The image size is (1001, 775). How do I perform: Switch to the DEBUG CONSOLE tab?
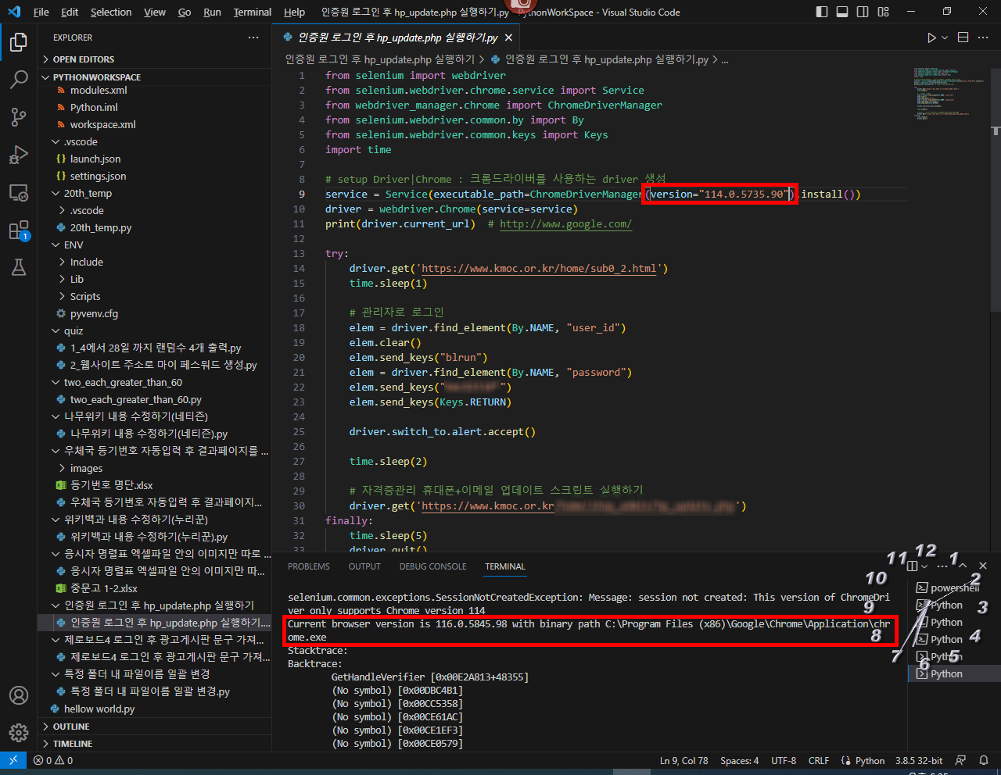(x=432, y=566)
